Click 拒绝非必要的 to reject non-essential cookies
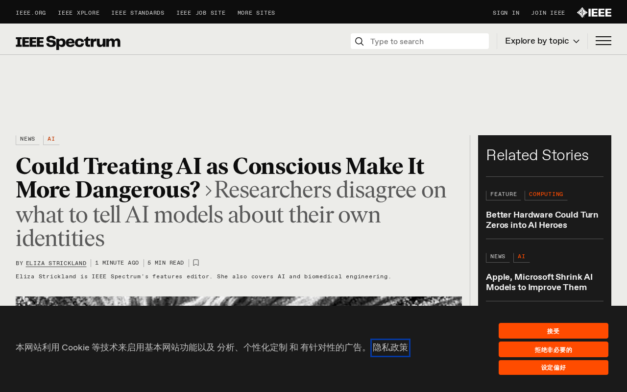Screen dimensions: 627x392 click(554, 349)
